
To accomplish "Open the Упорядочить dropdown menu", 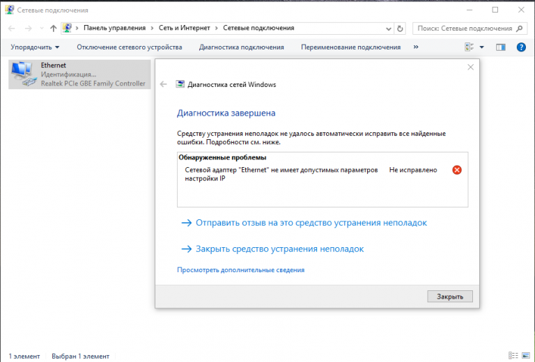I will 35,47.
